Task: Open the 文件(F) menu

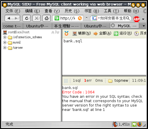Action: point(13,11)
